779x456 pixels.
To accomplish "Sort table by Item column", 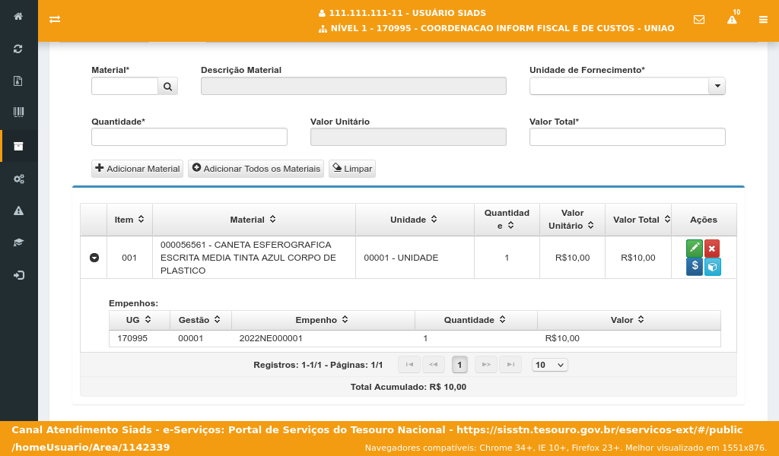I will pyautogui.click(x=129, y=220).
